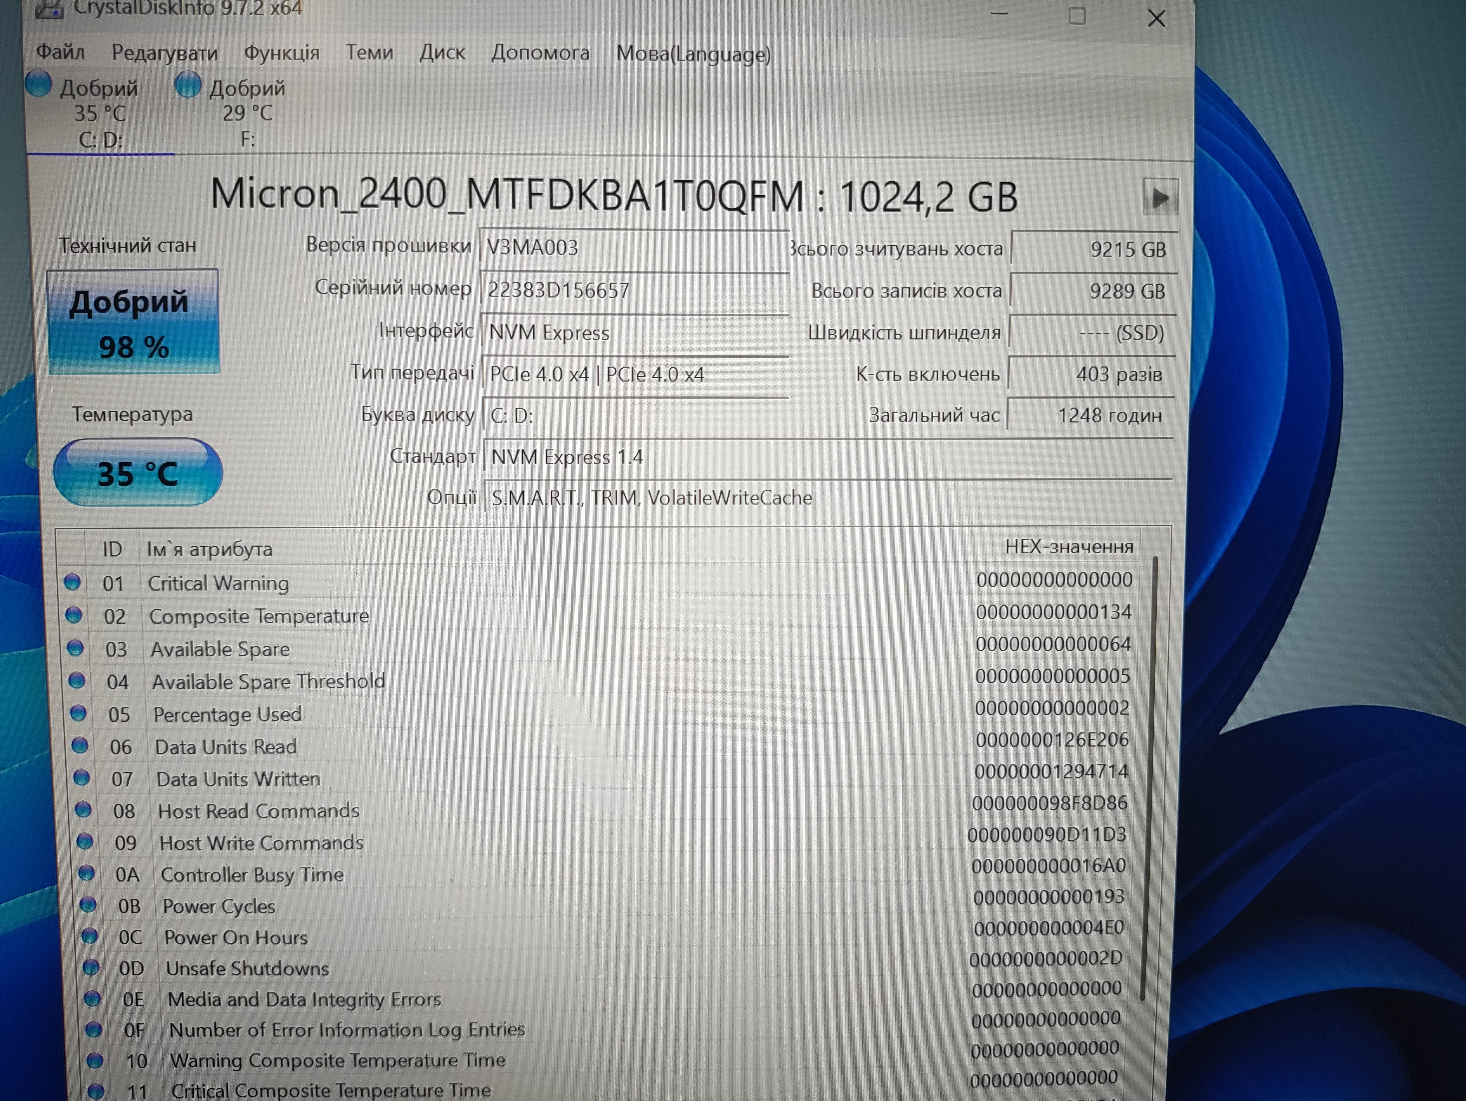Open the Теми menu
The image size is (1466, 1101).
pyautogui.click(x=369, y=52)
